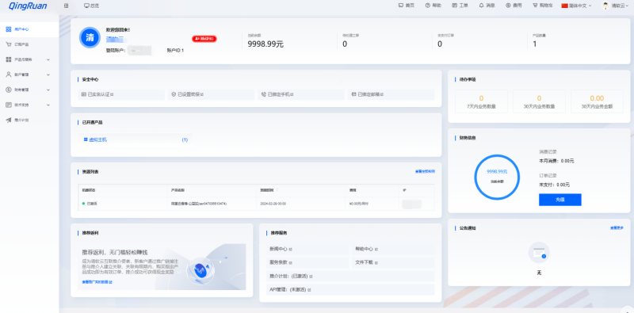Open the 已设置密保 security item
The image size is (634, 313).
[211, 94]
